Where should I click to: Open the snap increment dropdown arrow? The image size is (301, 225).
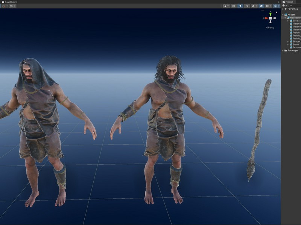tap(15, 6)
